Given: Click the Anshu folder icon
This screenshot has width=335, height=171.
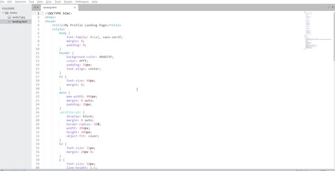Looking at the screenshot, I should pos(7,13).
